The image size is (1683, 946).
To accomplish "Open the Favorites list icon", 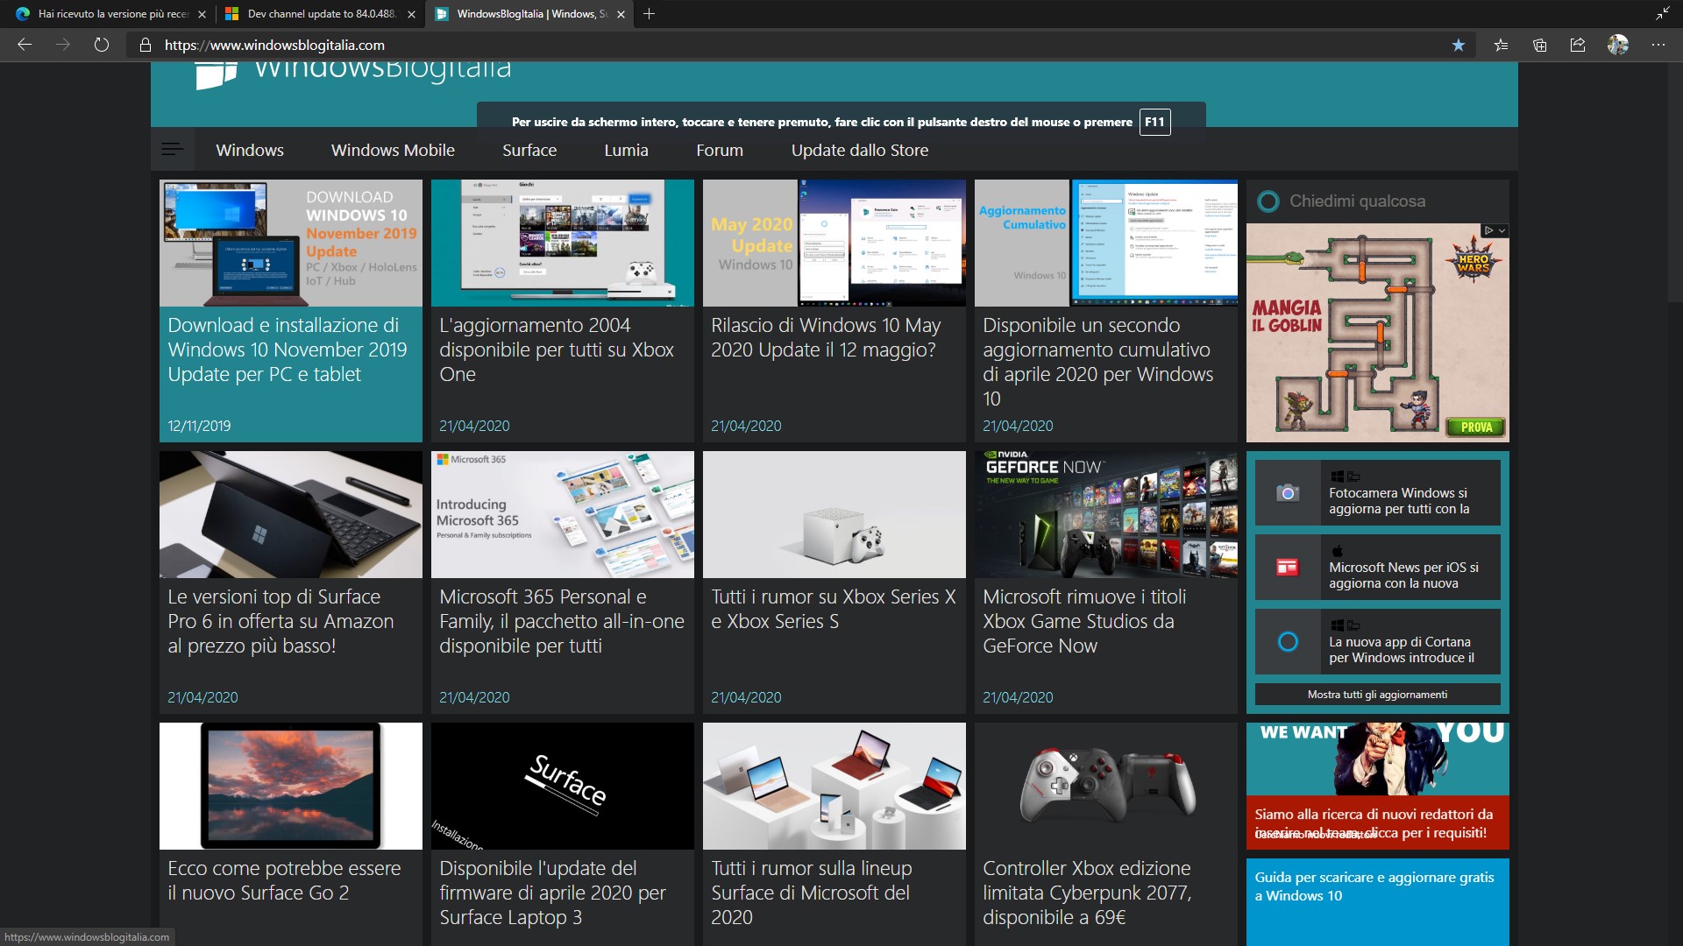I will [1501, 45].
